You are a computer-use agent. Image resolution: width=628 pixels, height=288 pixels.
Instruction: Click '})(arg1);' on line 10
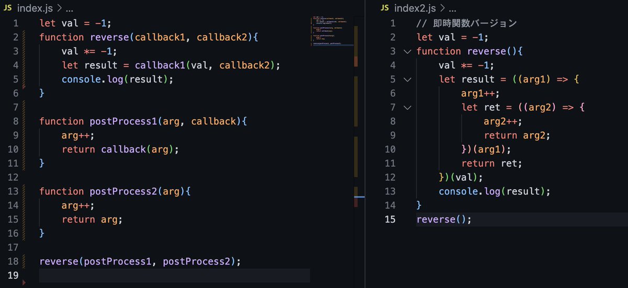point(486,149)
